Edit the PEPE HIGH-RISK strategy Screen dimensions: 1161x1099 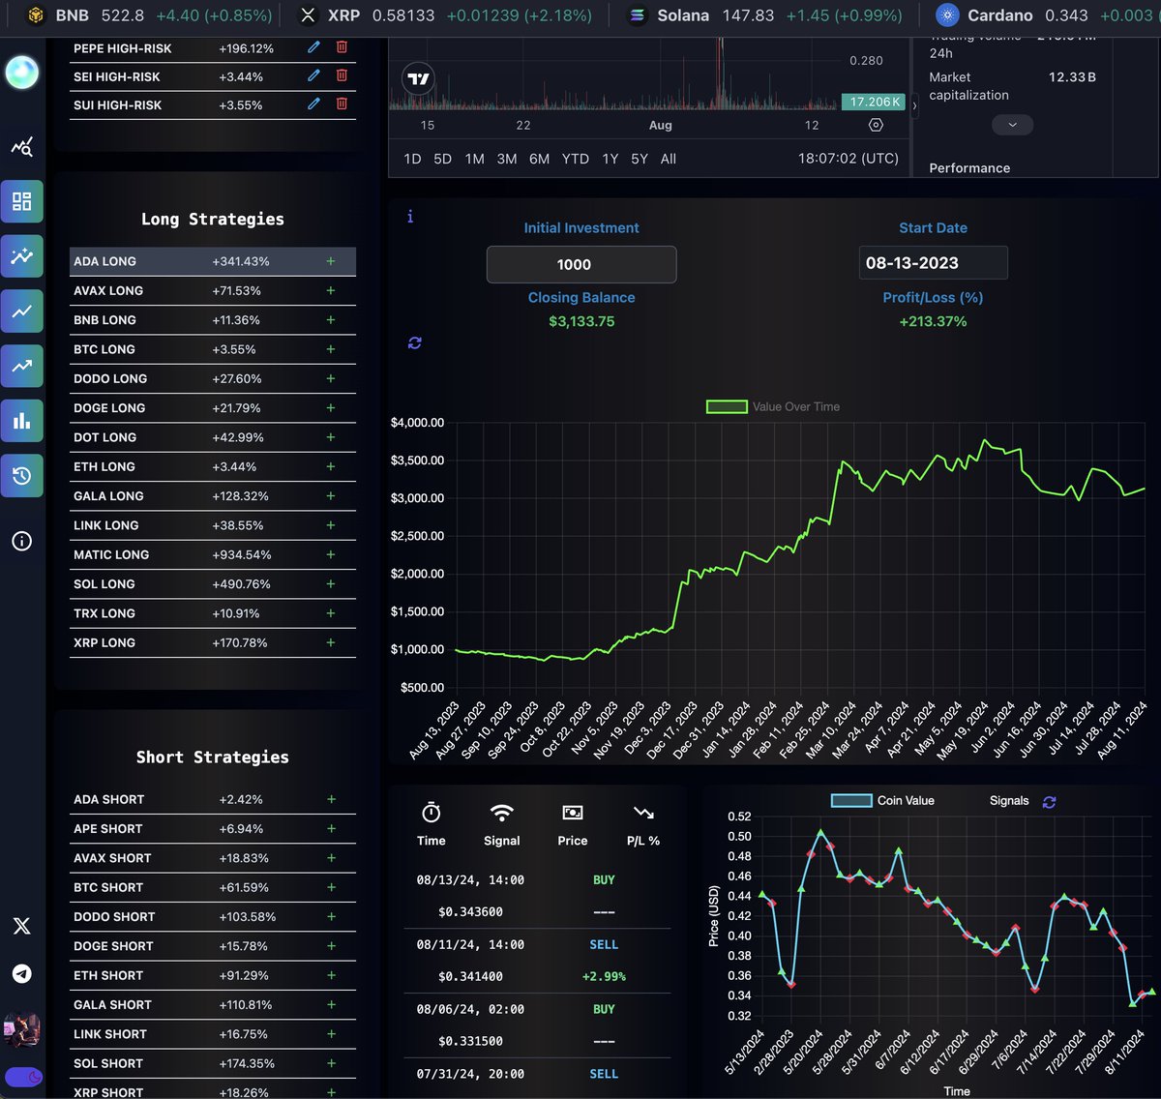(313, 47)
